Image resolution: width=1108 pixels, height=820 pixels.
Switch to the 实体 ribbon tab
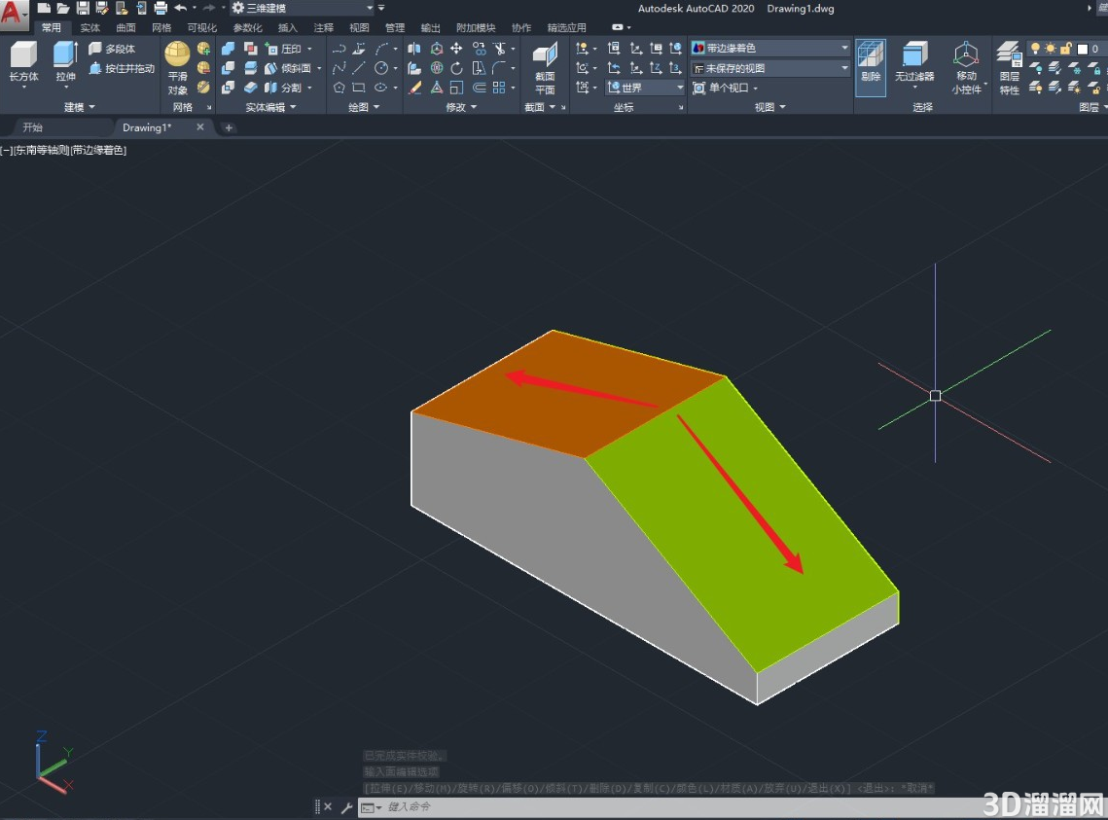coord(90,27)
